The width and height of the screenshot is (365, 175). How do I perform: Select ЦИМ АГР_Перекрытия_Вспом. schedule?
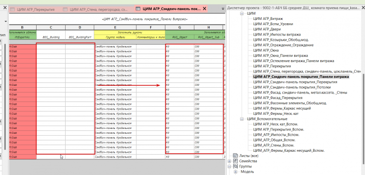point(279,129)
